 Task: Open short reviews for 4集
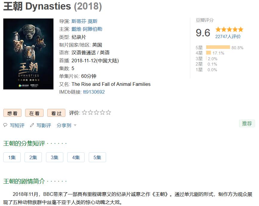tap(76, 157)
